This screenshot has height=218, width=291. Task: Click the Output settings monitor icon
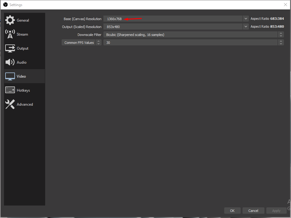pos(10,48)
